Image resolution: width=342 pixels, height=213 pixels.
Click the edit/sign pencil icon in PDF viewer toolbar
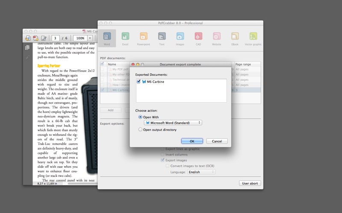(44, 38)
